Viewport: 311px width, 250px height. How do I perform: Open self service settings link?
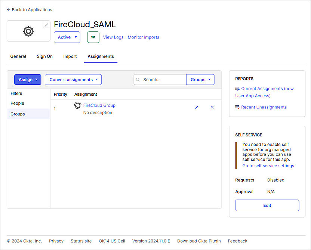268,166
